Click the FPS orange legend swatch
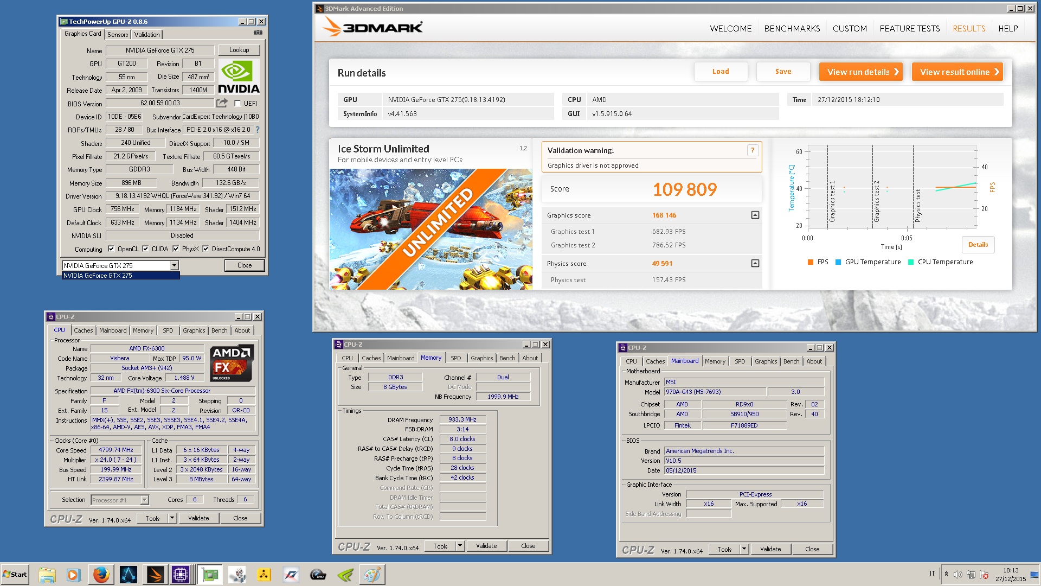This screenshot has height=586, width=1041. click(x=811, y=262)
